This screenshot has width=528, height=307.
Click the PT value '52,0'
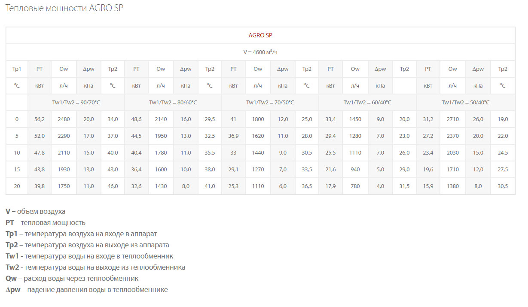(x=40, y=136)
